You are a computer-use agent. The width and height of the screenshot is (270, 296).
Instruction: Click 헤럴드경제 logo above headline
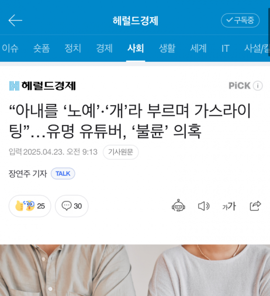pos(42,86)
